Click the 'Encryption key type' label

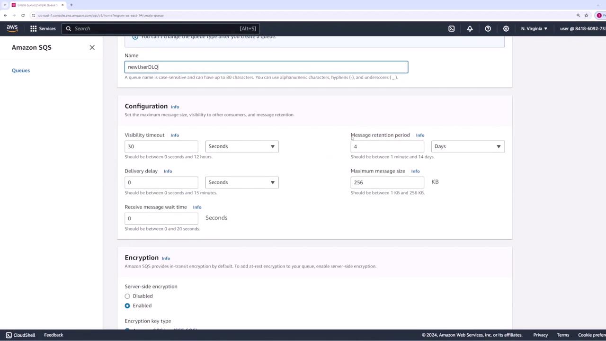pos(148,321)
